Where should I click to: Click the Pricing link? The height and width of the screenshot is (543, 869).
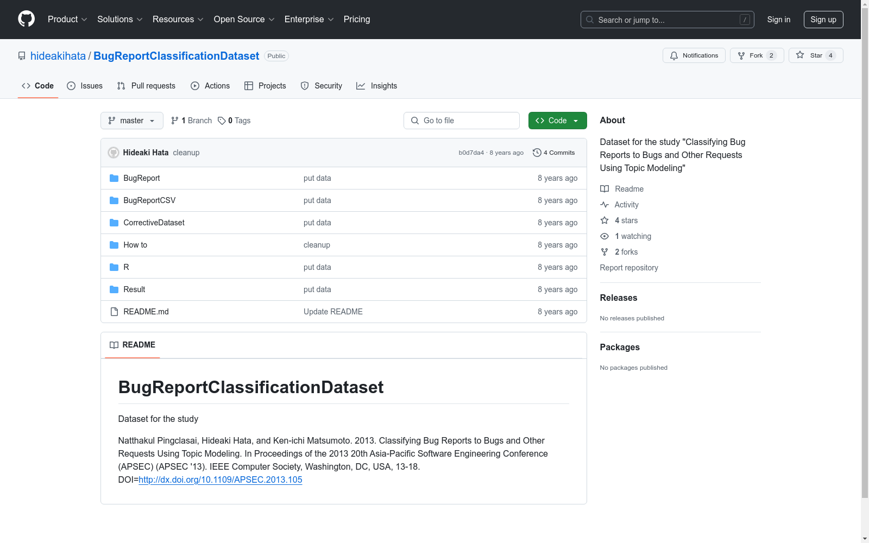point(357,20)
